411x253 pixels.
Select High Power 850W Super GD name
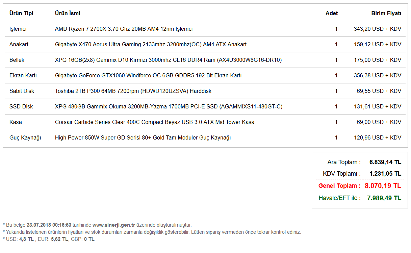pyautogui.click(x=143, y=138)
